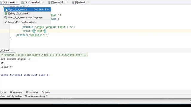191x107 pixels.
Task: Click the green run gutter arrow beside main
Action: 4,7
